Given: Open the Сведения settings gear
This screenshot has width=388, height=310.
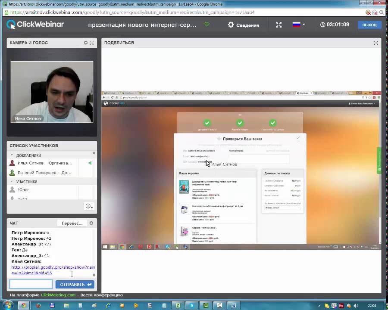Looking at the screenshot, I should (231, 25).
